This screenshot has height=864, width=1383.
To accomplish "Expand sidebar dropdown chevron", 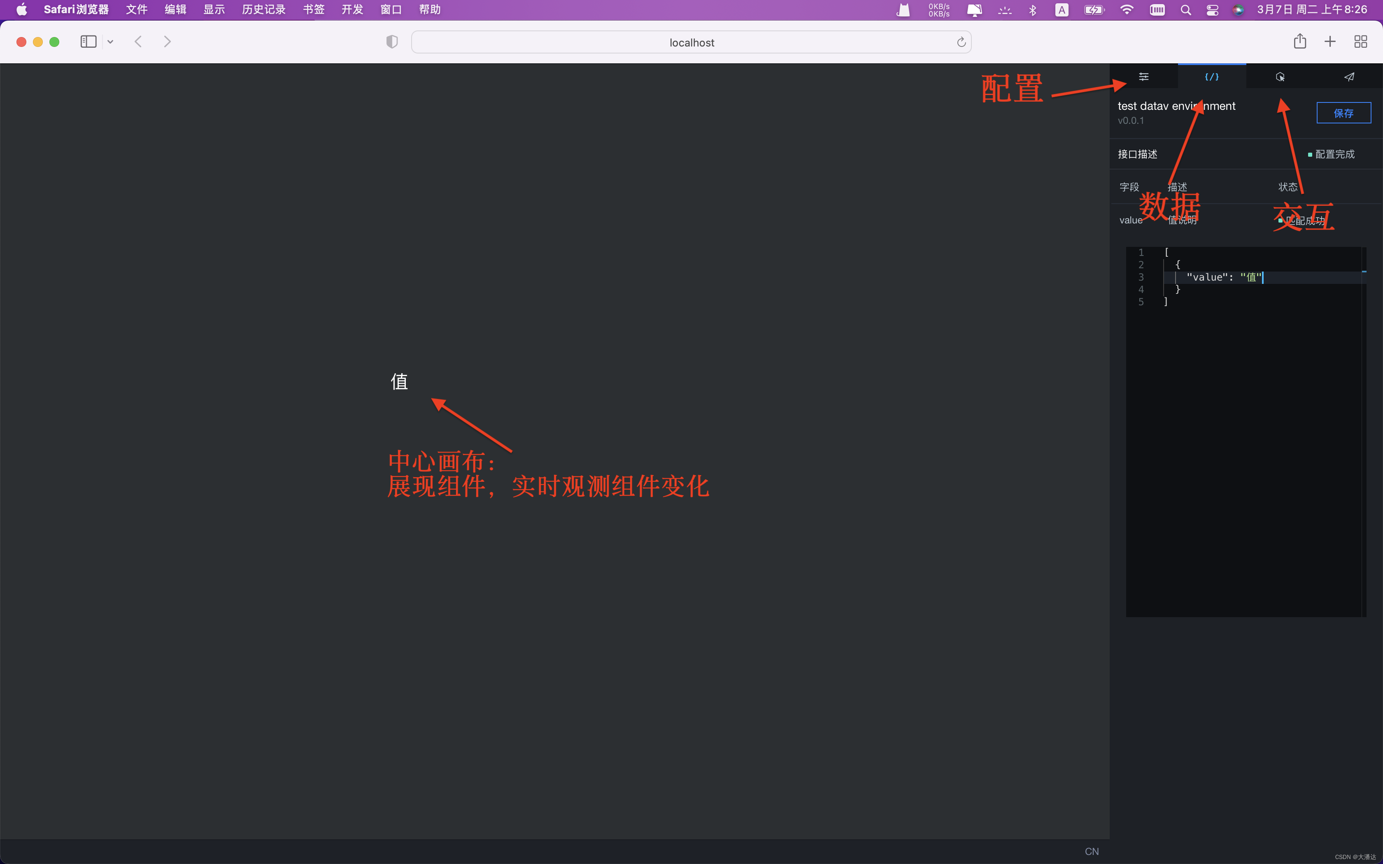I will (x=110, y=42).
